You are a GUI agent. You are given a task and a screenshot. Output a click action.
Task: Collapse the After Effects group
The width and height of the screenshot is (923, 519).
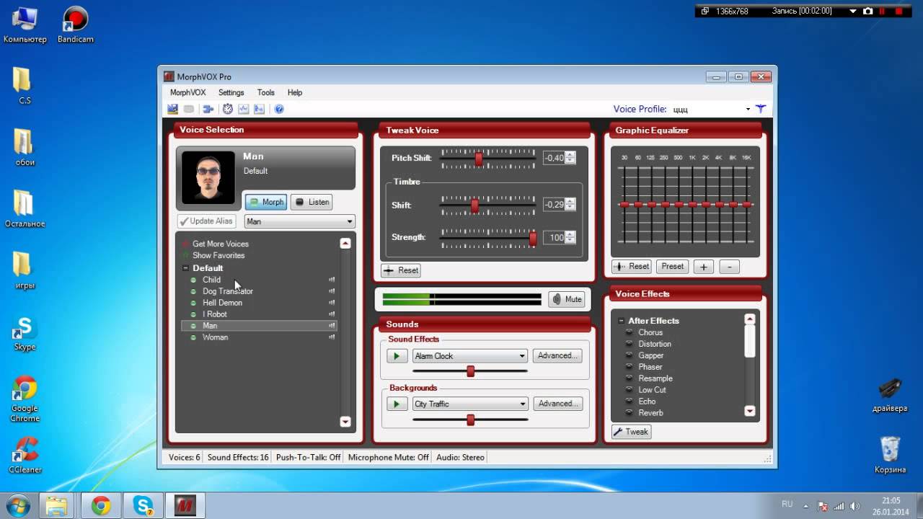click(621, 321)
